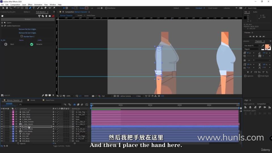
Task: Open the Graph Editor icon
Action: (87, 105)
